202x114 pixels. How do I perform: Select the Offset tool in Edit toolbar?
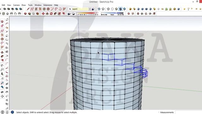63,14
